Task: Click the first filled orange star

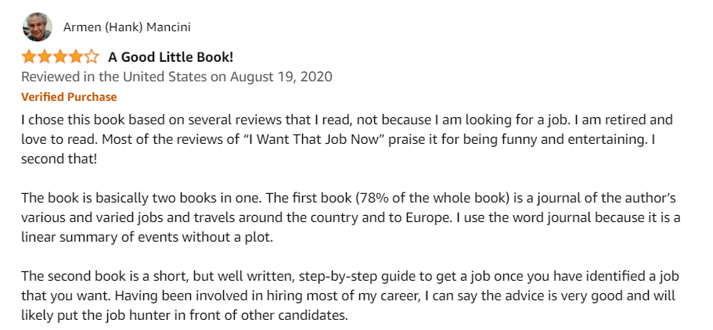Action: pos(29,57)
